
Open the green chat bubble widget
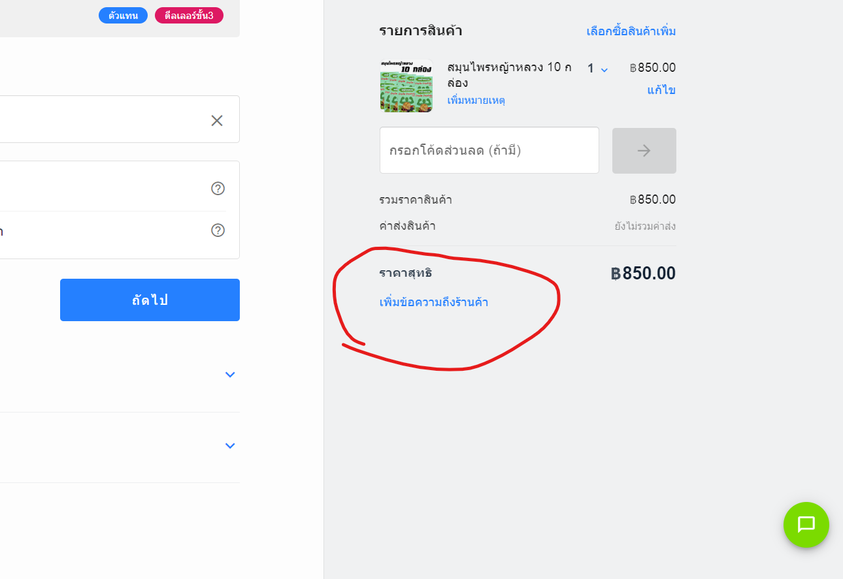pos(806,524)
